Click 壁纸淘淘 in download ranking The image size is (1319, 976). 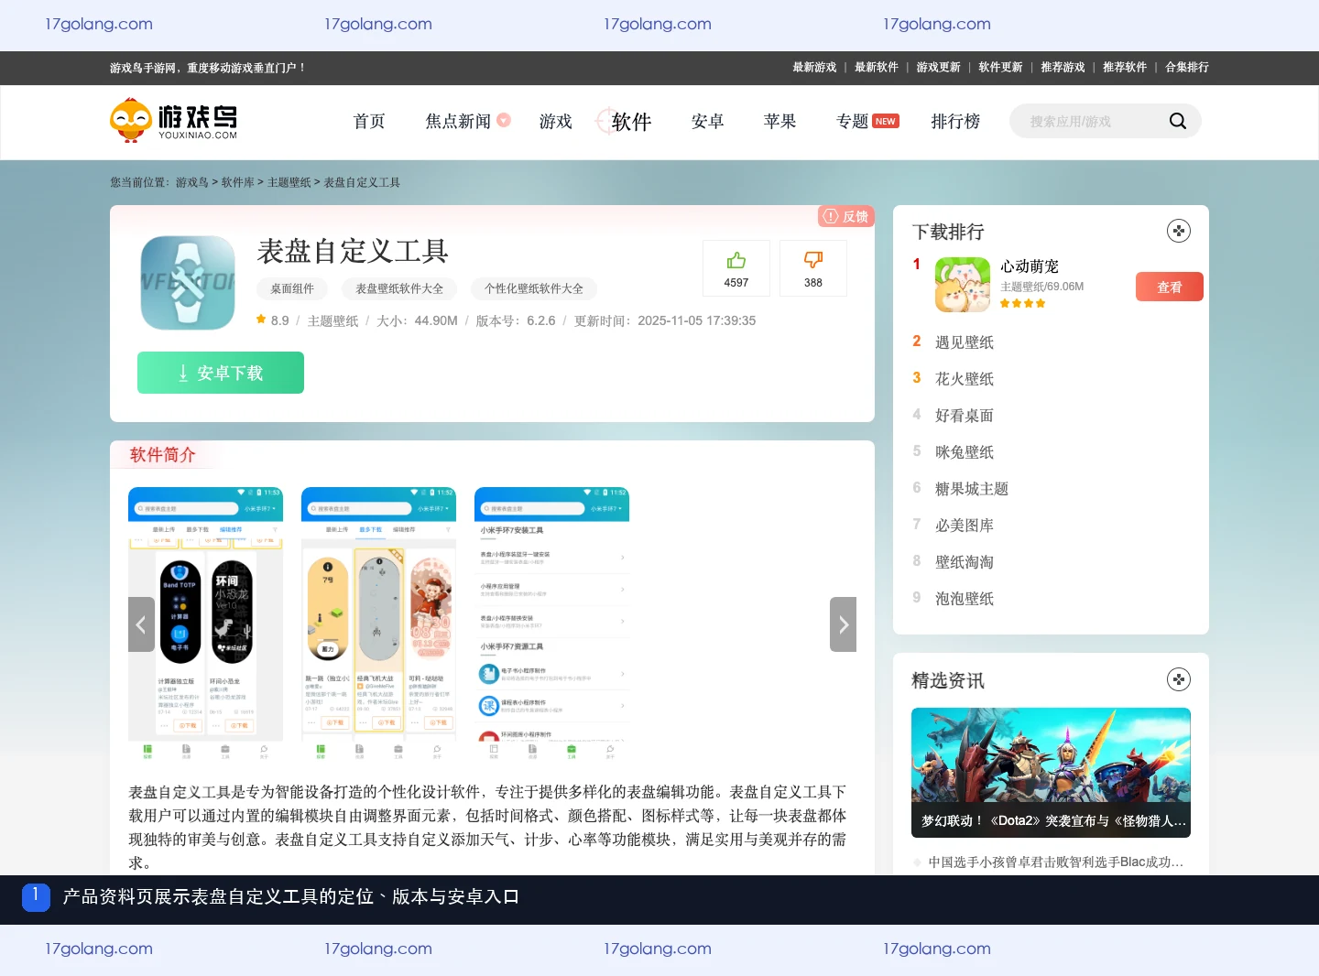[x=965, y=562]
